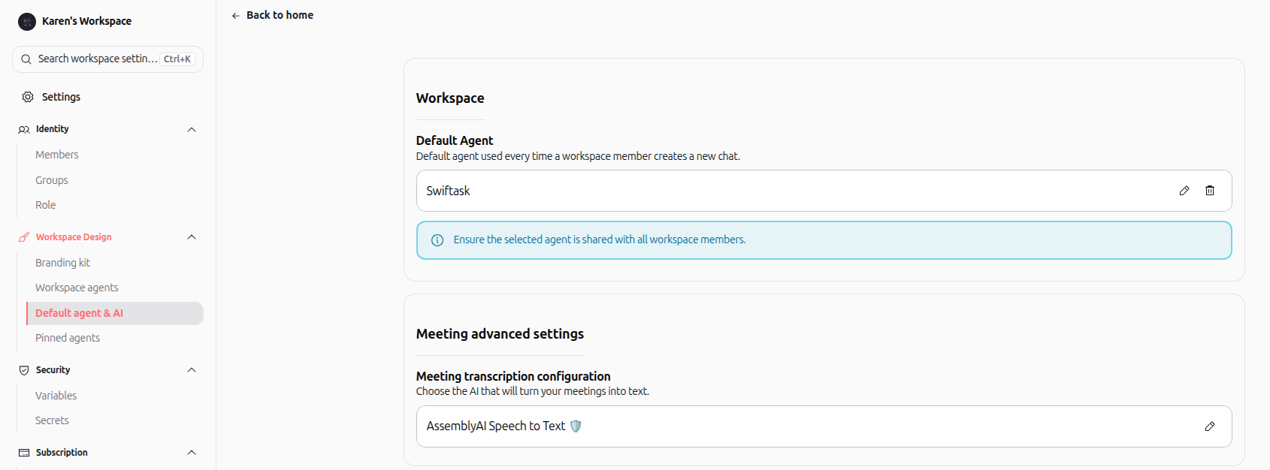
Task: Click the Workspace heading
Action: [x=450, y=98]
